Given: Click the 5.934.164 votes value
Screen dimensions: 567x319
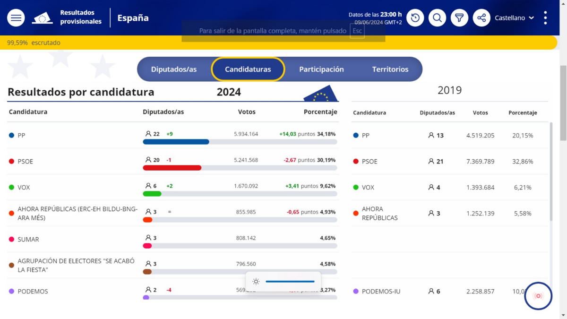Looking at the screenshot, I should tap(246, 134).
